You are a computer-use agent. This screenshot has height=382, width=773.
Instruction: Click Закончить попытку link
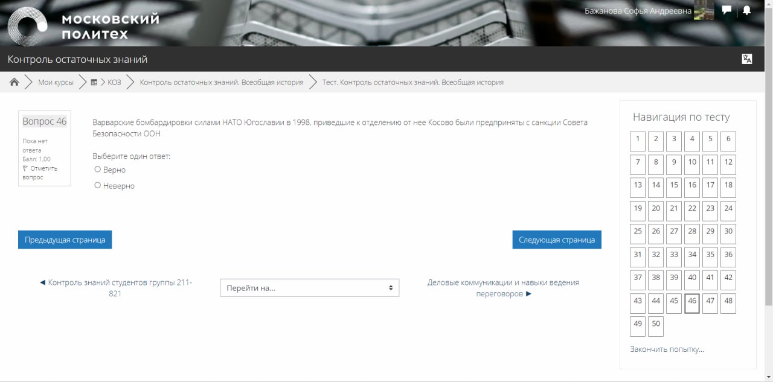click(667, 349)
